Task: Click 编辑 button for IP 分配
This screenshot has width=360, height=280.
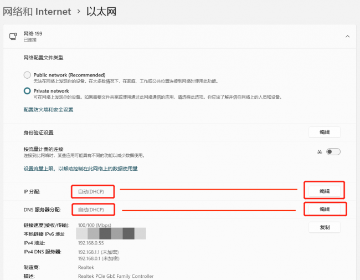Action: click(324, 191)
